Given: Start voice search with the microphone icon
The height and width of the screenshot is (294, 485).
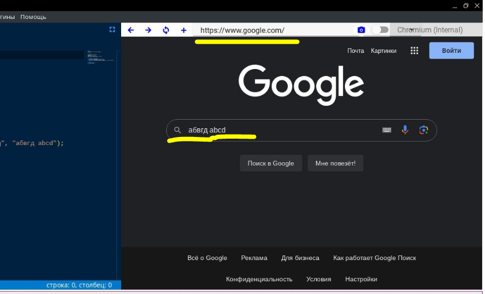Looking at the screenshot, I should click(405, 130).
